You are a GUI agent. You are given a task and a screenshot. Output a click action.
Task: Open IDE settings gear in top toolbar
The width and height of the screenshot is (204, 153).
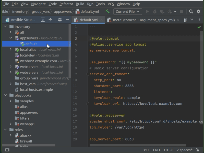(x=198, y=11)
